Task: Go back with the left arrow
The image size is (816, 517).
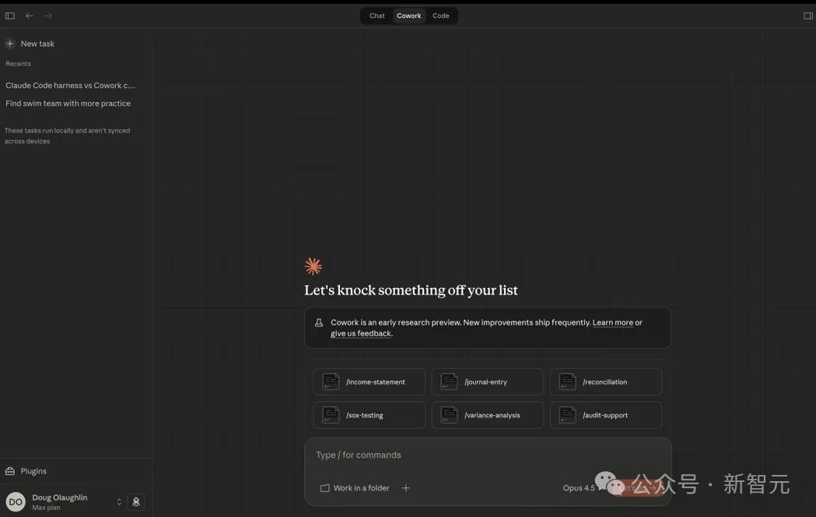Action: point(30,16)
